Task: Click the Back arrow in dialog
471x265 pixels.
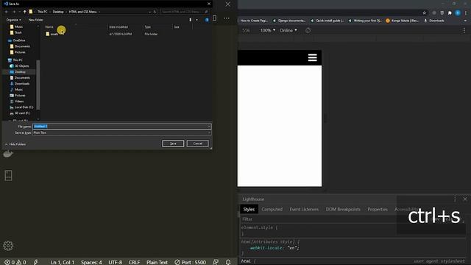Action: (7, 12)
